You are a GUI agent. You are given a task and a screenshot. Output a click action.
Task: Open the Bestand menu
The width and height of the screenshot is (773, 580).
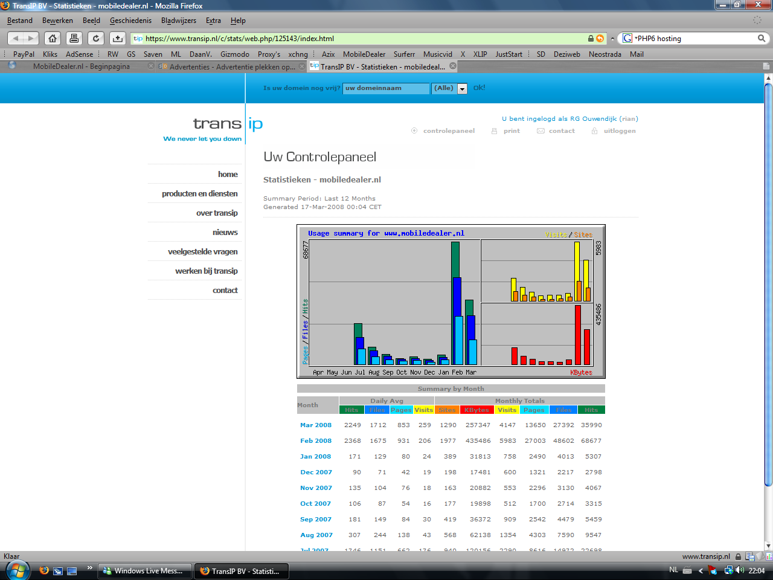coord(20,21)
